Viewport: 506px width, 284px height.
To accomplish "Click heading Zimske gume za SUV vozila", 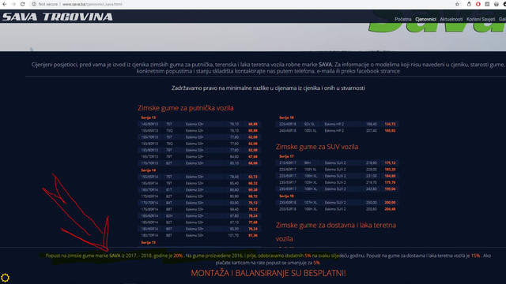I will 317,147.
